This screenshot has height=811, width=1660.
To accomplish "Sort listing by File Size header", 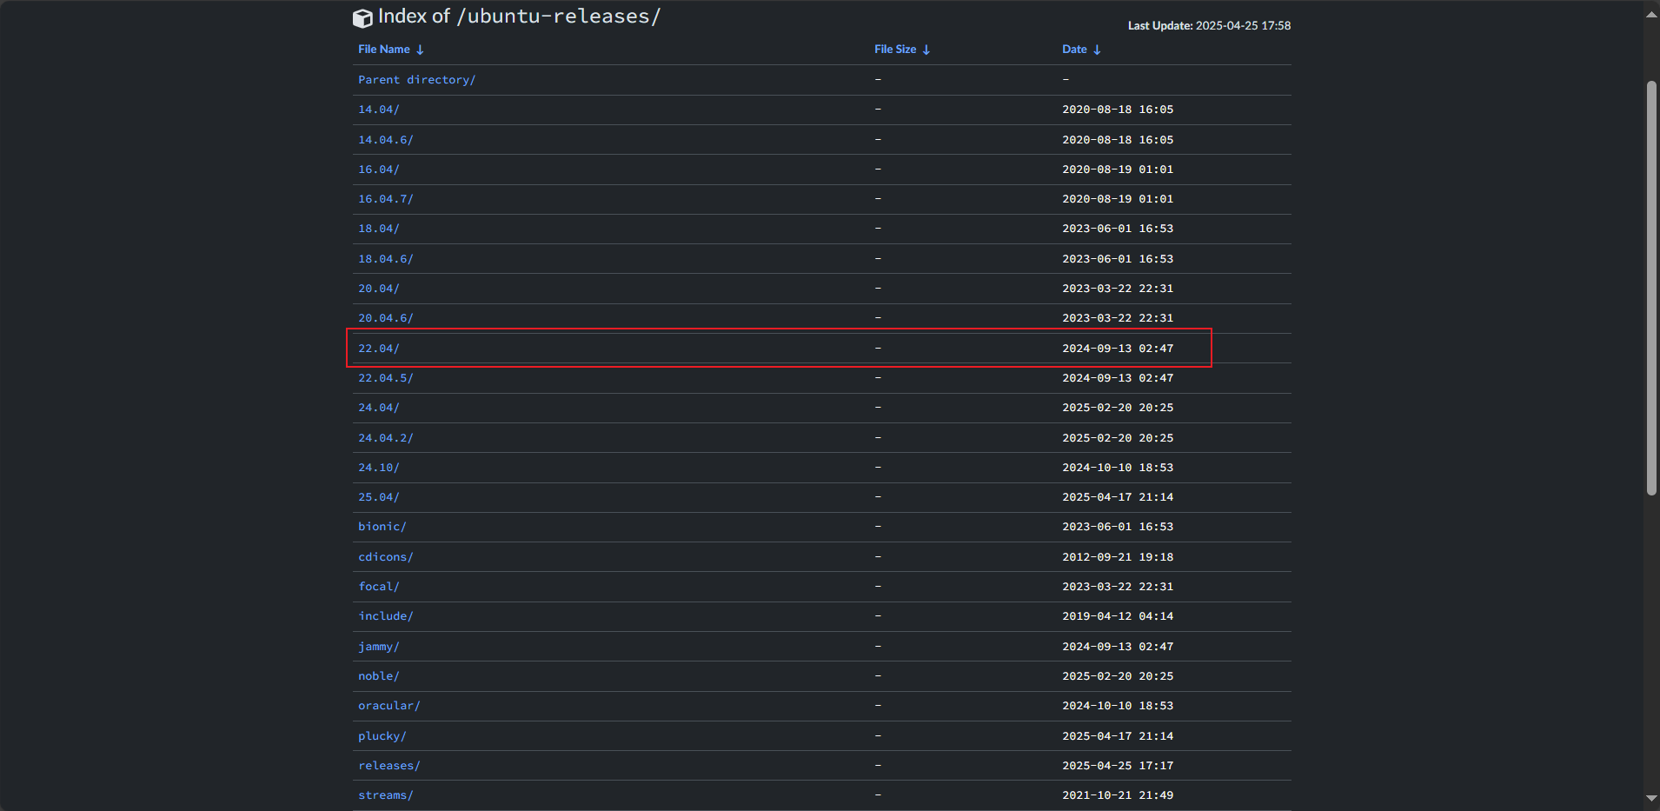I will tap(901, 50).
